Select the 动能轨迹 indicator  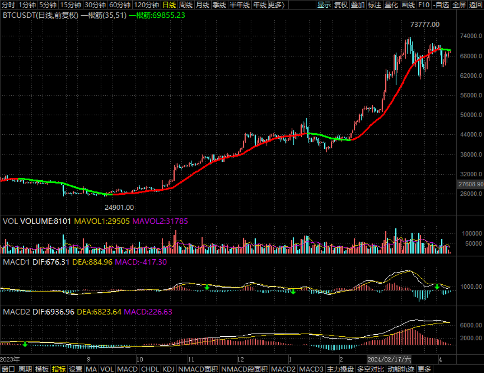pyautogui.click(x=401, y=369)
